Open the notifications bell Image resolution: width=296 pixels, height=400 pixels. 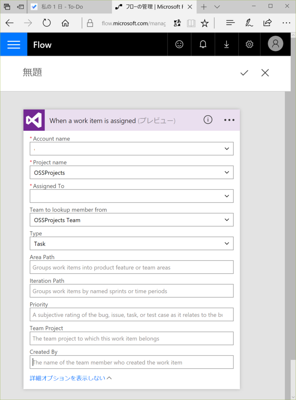203,45
